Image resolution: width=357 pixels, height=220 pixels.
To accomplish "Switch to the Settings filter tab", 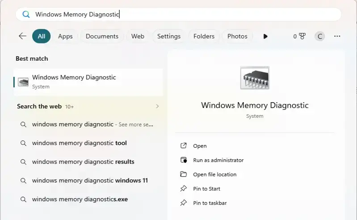I will pos(169,36).
